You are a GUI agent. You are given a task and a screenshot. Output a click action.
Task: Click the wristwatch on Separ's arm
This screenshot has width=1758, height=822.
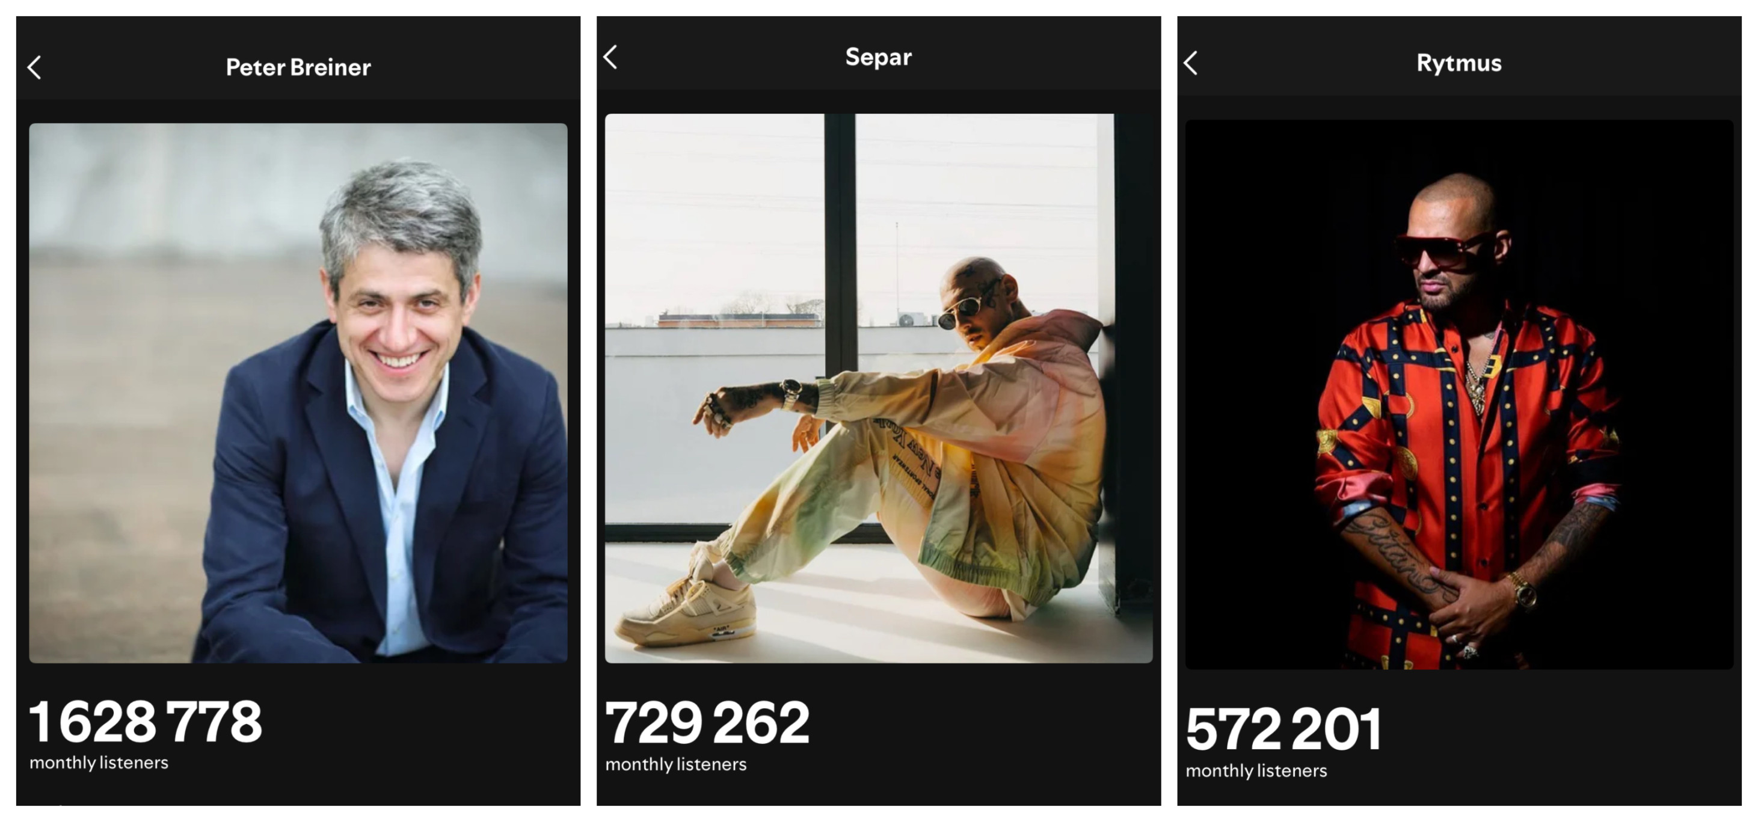tap(791, 393)
